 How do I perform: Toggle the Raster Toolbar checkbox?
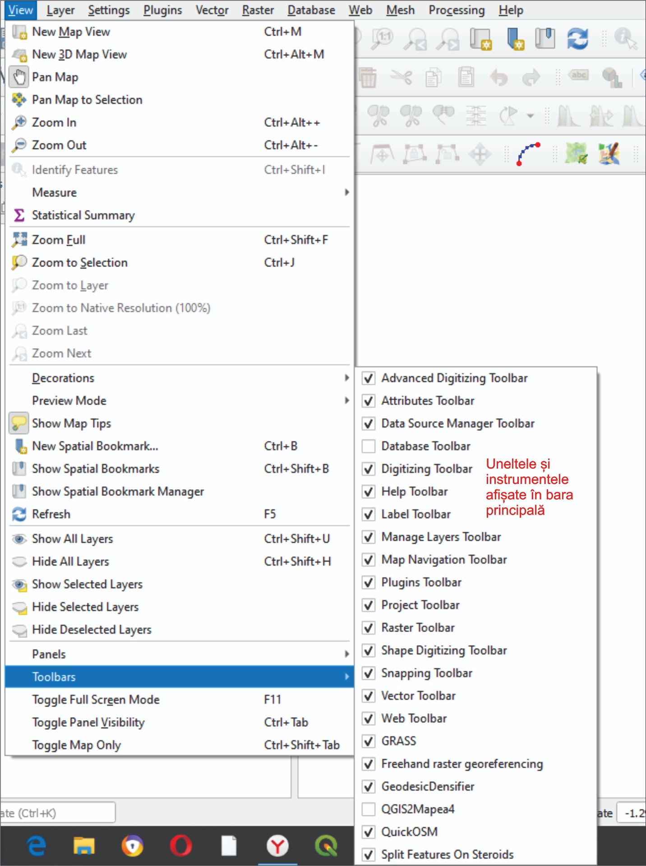pos(369,627)
